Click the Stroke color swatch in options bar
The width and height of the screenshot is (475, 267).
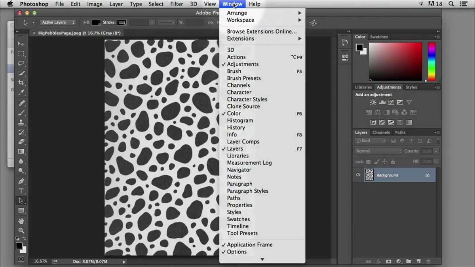click(x=122, y=23)
